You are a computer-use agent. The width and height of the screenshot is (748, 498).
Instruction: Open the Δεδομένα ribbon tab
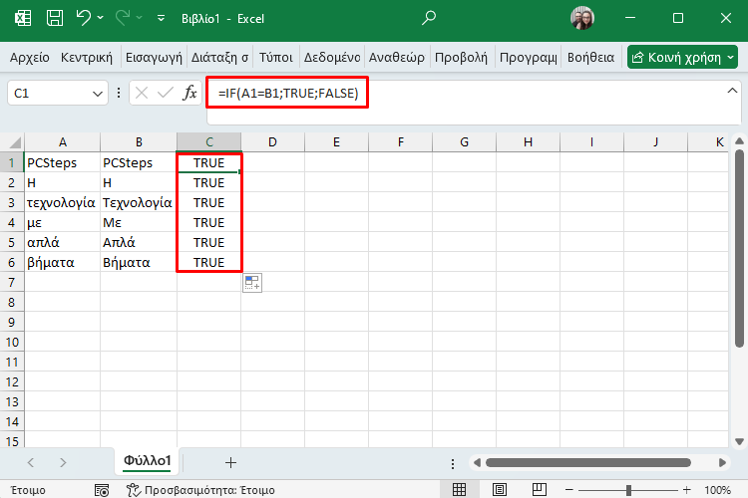[332, 57]
